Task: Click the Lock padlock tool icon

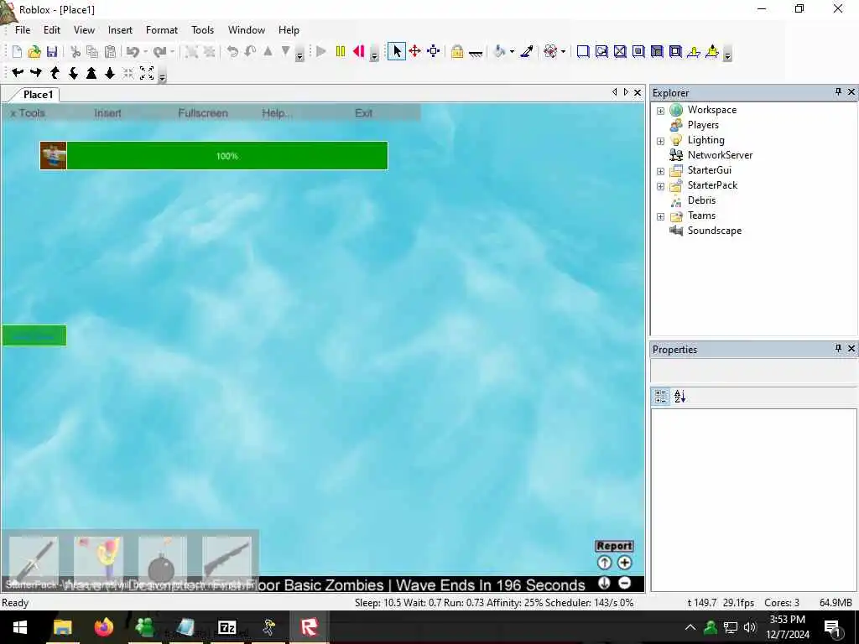Action: (x=457, y=51)
